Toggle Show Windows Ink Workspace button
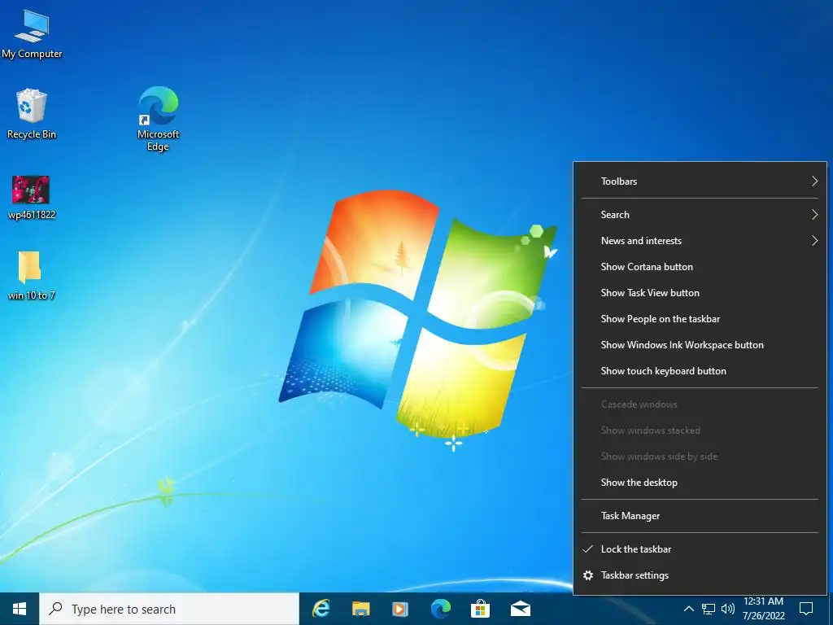The width and height of the screenshot is (833, 625). pyautogui.click(x=700, y=345)
